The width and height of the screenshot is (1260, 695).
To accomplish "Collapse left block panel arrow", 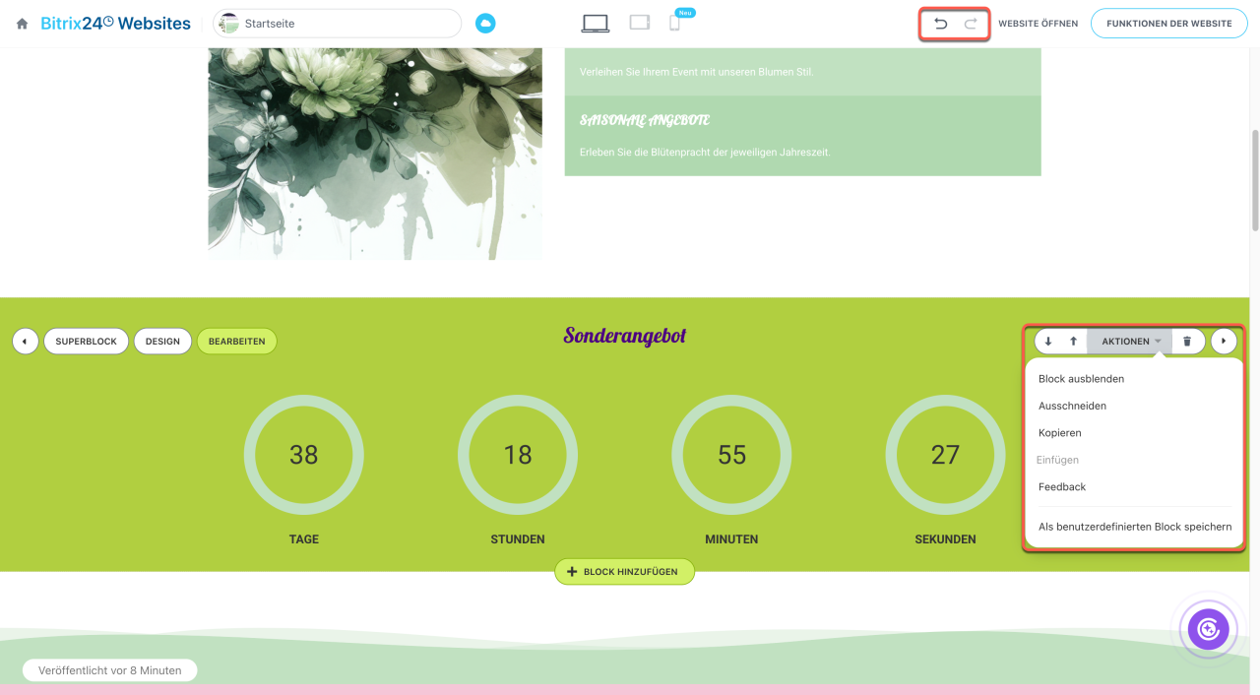I will pyautogui.click(x=25, y=342).
